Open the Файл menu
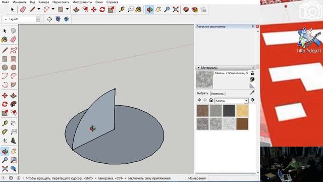The height and width of the screenshot is (182, 323). pyautogui.click(x=6, y=2)
